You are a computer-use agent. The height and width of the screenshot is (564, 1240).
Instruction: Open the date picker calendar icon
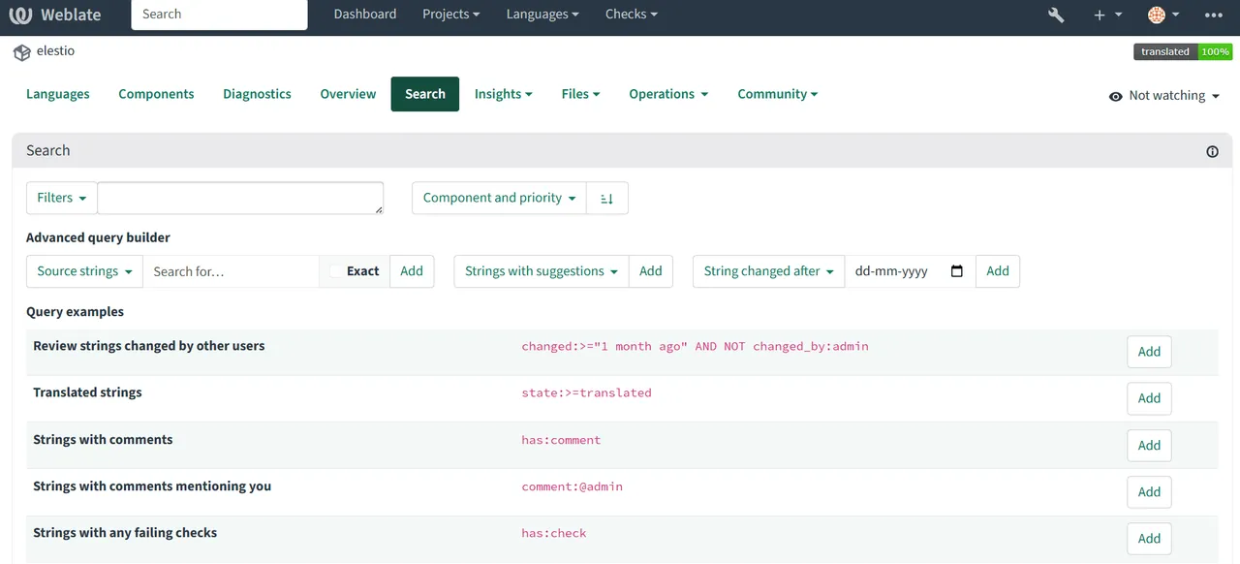[x=957, y=271]
